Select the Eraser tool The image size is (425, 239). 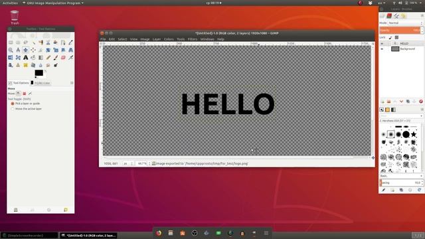coord(63,58)
